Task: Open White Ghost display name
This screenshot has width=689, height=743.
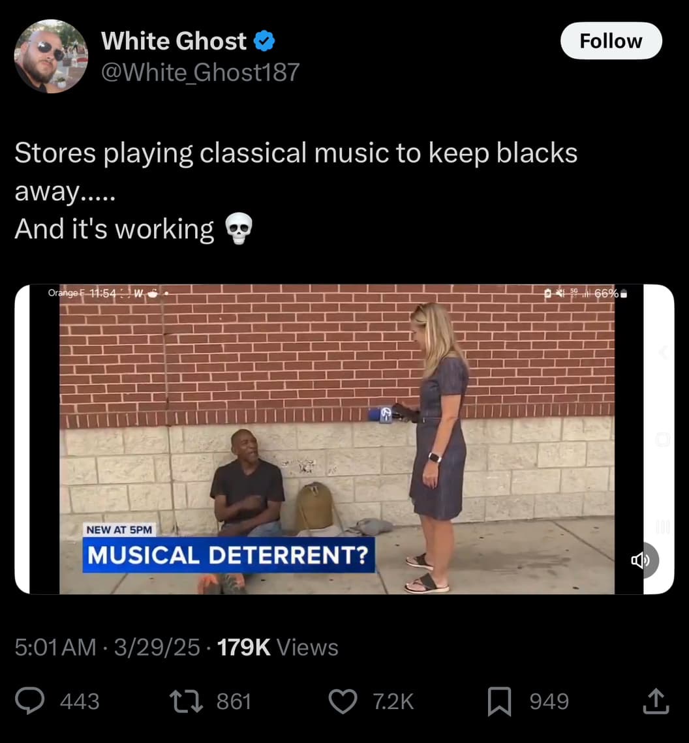Action: click(x=174, y=40)
